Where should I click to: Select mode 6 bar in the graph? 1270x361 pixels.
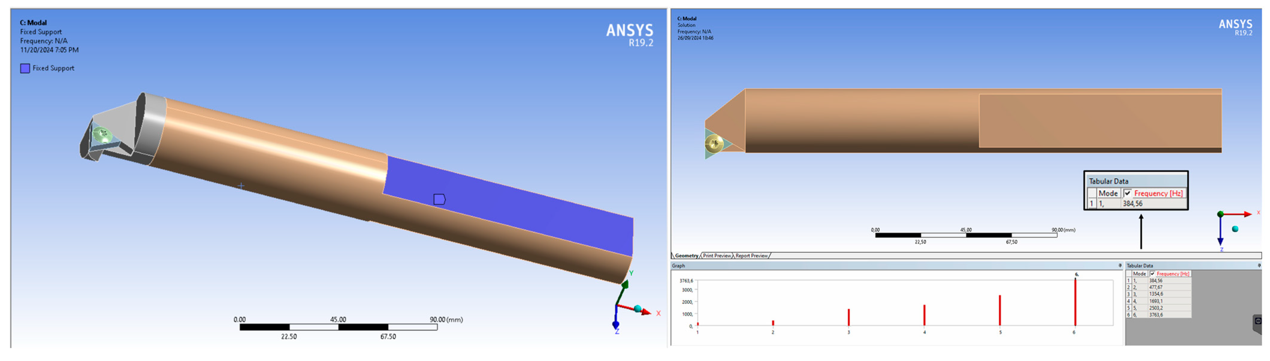point(1075,301)
